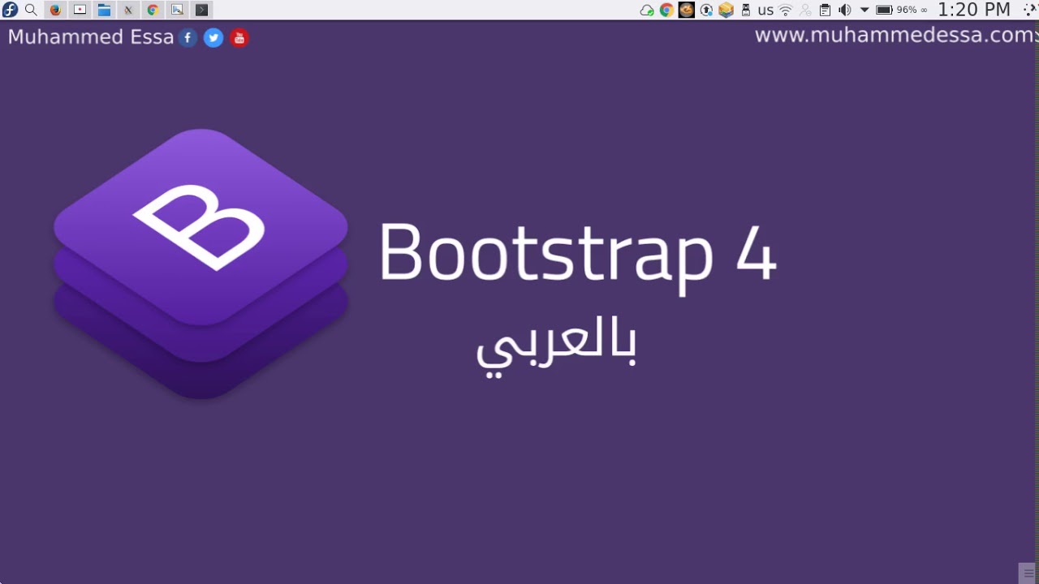This screenshot has width=1039, height=584.
Task: Click the Chrome icon in system tray
Action: pos(666,10)
